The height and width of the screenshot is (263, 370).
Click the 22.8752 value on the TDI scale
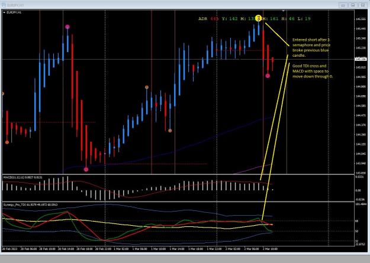(360, 244)
